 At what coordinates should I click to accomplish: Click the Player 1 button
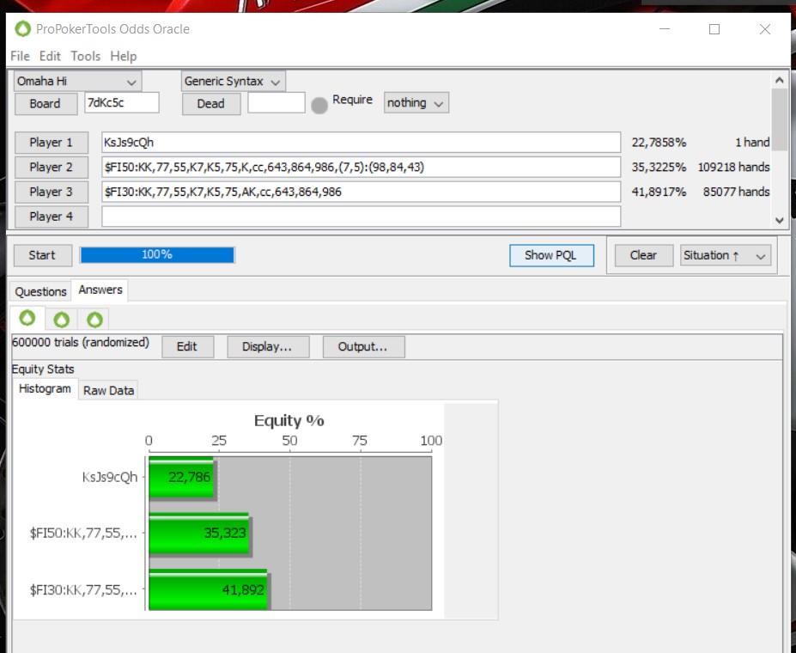(52, 143)
